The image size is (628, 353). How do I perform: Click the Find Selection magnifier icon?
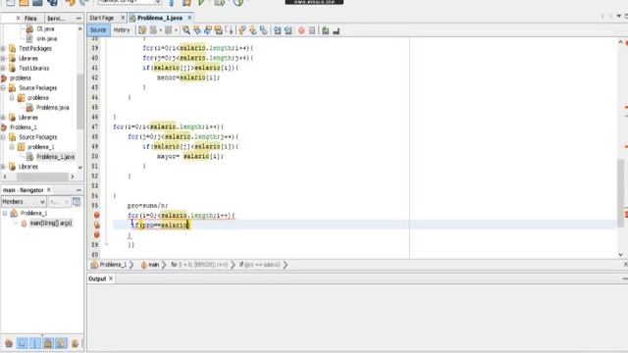coord(186,30)
